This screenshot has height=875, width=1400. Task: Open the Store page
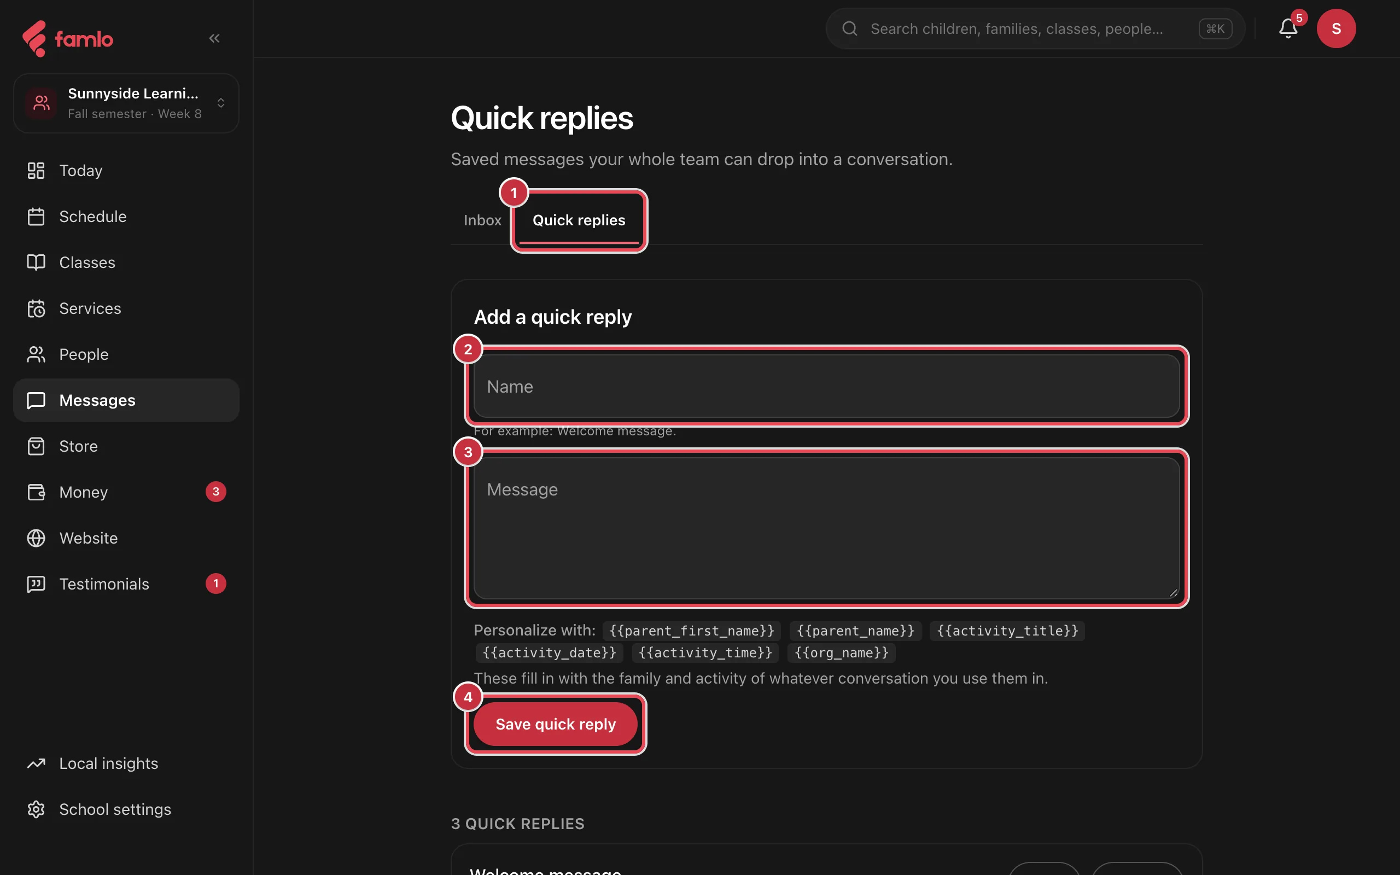point(126,446)
